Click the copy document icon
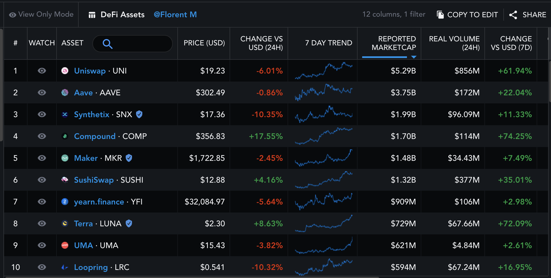The image size is (551, 278). tap(440, 15)
